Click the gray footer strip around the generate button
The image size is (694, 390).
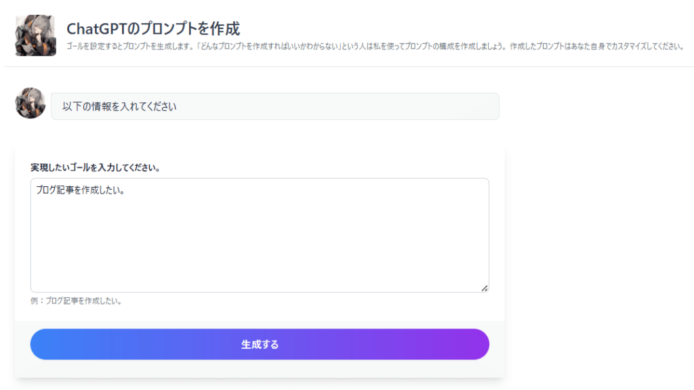coord(260,366)
